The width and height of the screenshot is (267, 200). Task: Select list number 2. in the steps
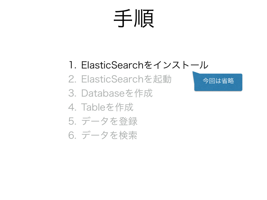tap(72, 79)
